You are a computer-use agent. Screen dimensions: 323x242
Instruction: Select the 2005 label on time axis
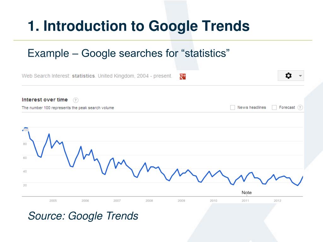(x=53, y=201)
